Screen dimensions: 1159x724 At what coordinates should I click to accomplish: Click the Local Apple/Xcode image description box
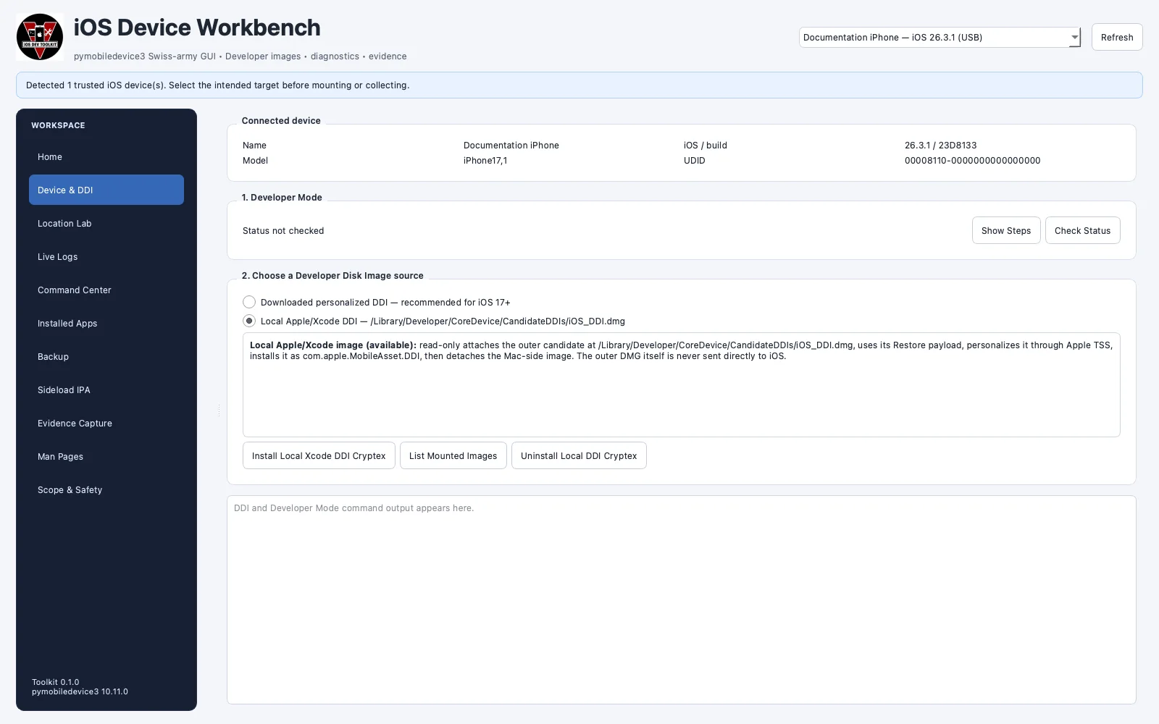coord(682,384)
